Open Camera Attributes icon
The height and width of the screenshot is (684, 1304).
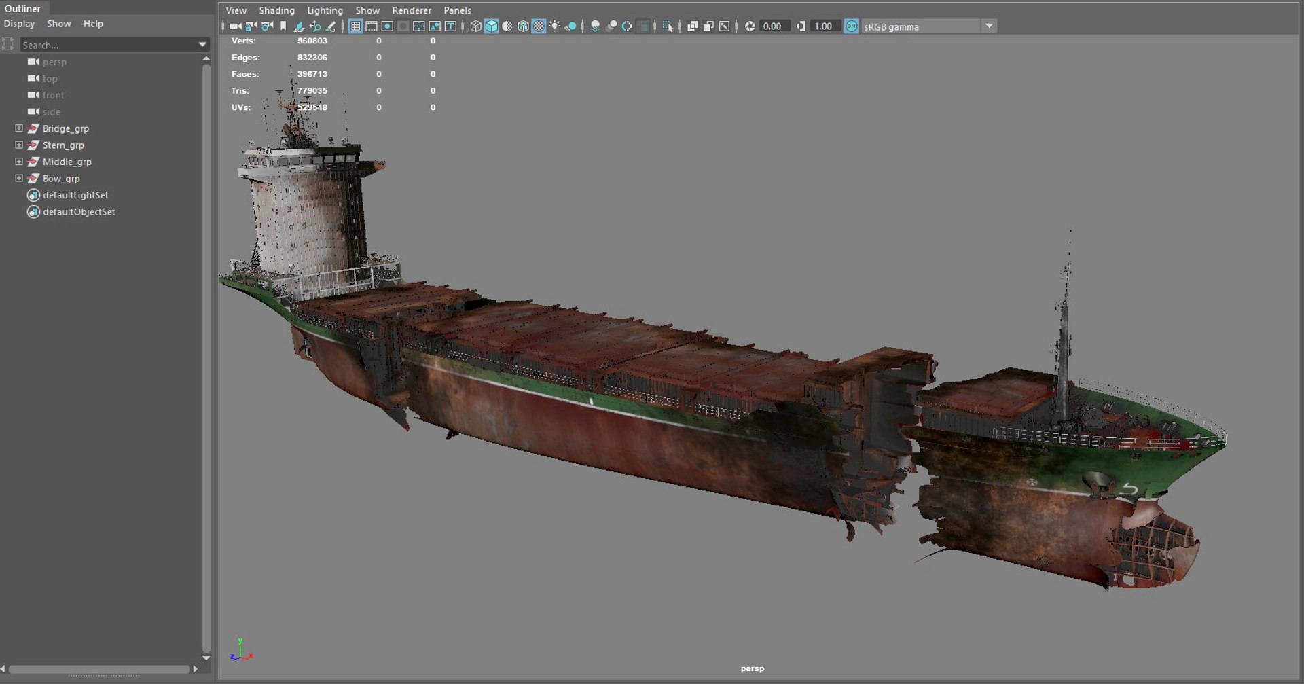tap(267, 26)
